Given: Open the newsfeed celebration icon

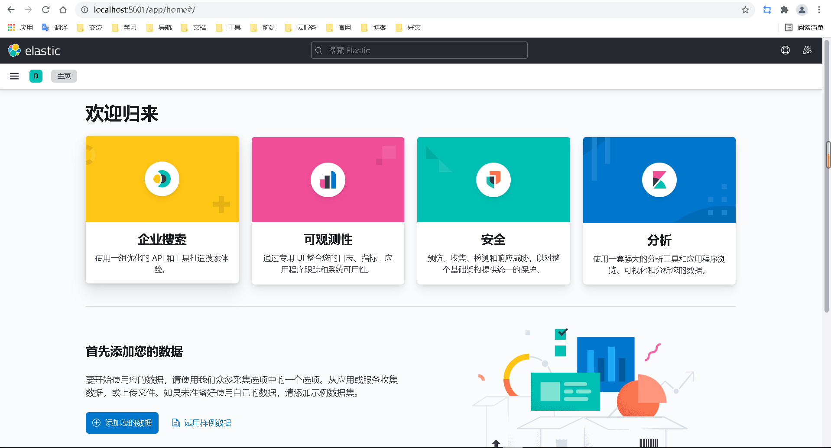Looking at the screenshot, I should click(807, 50).
